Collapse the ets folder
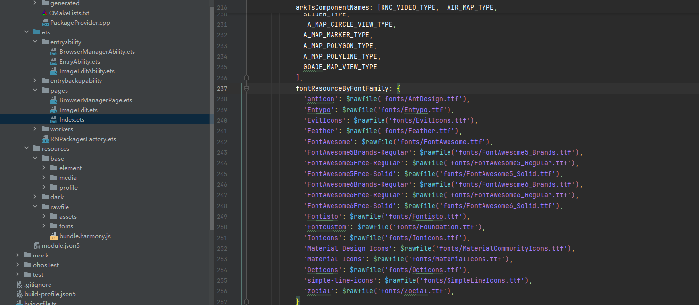 (x=26, y=32)
